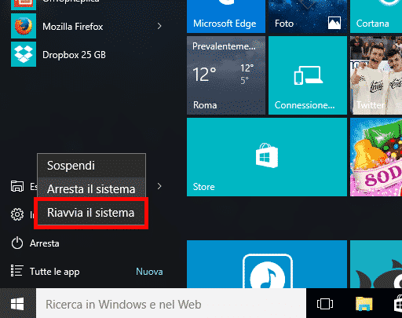
Task: Choose Riavvia il sistema option
Action: pos(91,213)
